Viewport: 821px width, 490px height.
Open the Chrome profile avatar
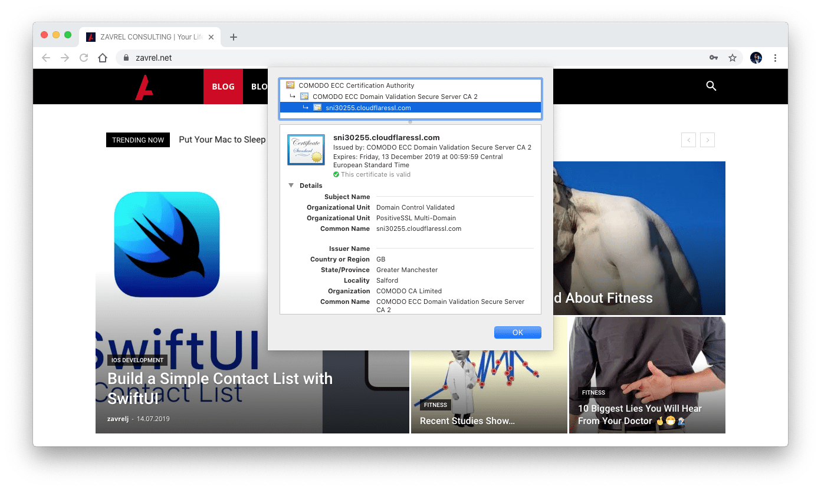coord(756,58)
